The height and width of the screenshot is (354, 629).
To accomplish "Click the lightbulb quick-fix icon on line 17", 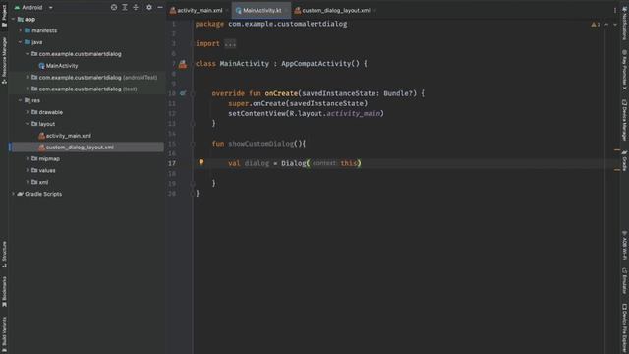I will [x=201, y=162].
